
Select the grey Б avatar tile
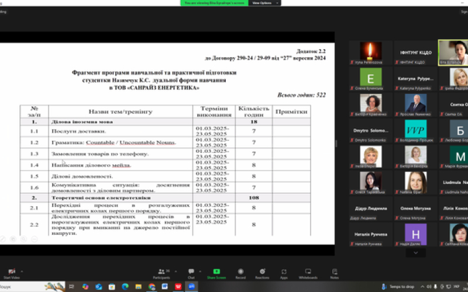453,131
